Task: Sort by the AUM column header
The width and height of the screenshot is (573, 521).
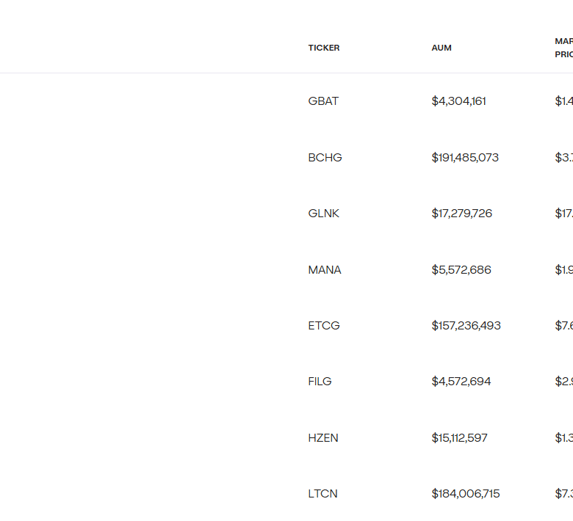Action: pyautogui.click(x=442, y=48)
